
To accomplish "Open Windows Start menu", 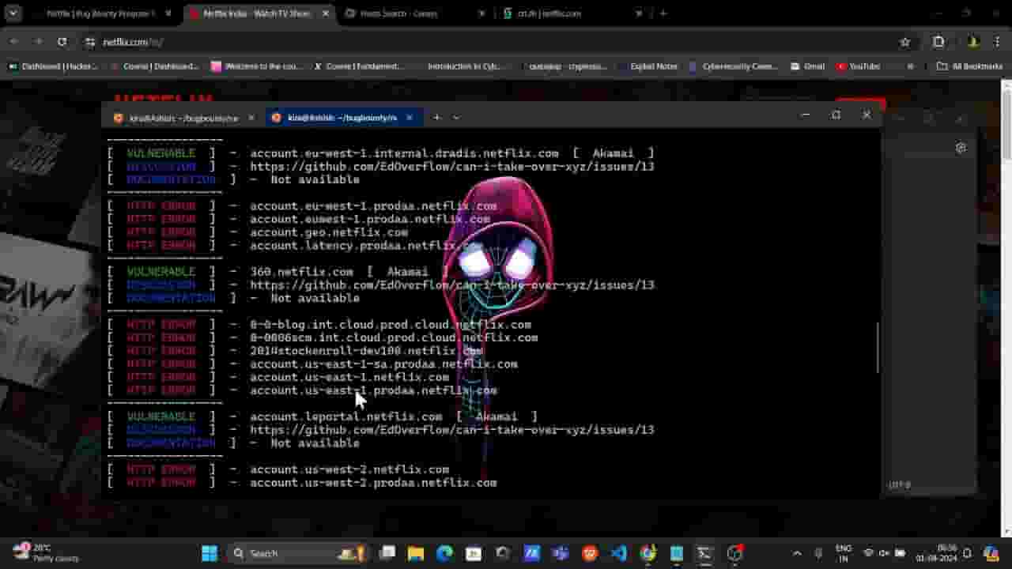I will [x=210, y=553].
